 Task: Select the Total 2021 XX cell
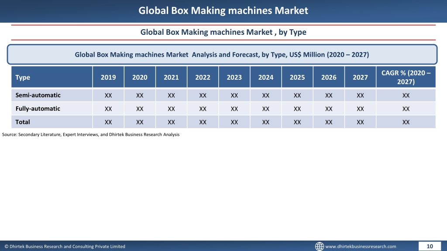[171, 122]
